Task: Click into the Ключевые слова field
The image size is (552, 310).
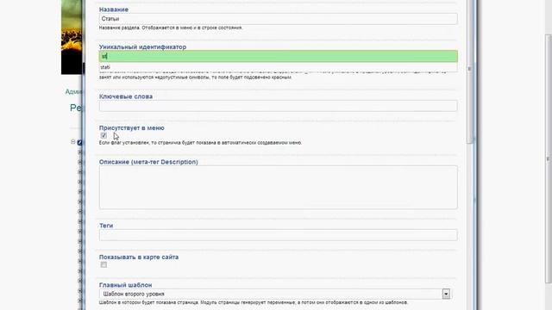Action: point(278,106)
